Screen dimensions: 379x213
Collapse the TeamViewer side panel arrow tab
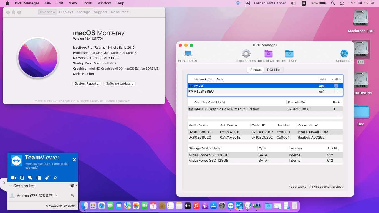[4, 183]
